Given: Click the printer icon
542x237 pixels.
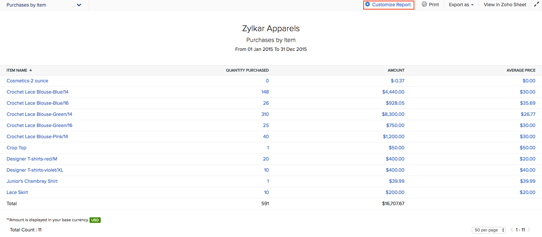Looking at the screenshot, I should [424, 5].
